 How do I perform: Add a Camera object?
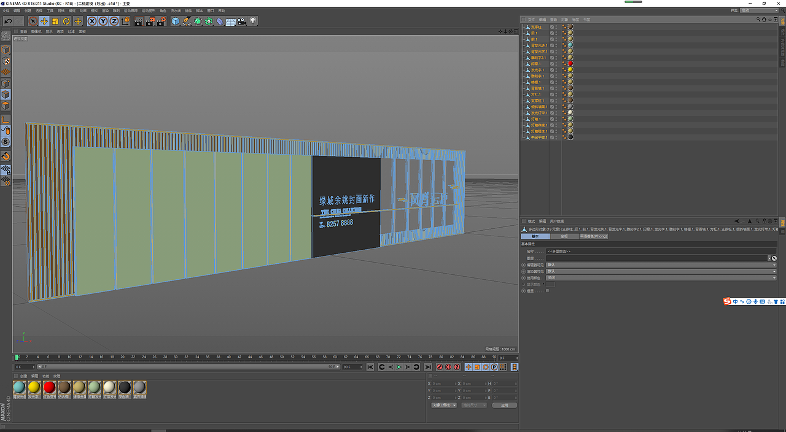click(x=242, y=21)
